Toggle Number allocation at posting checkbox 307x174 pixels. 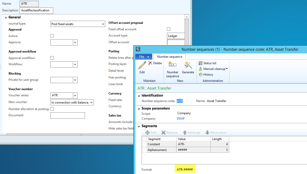pos(52,109)
